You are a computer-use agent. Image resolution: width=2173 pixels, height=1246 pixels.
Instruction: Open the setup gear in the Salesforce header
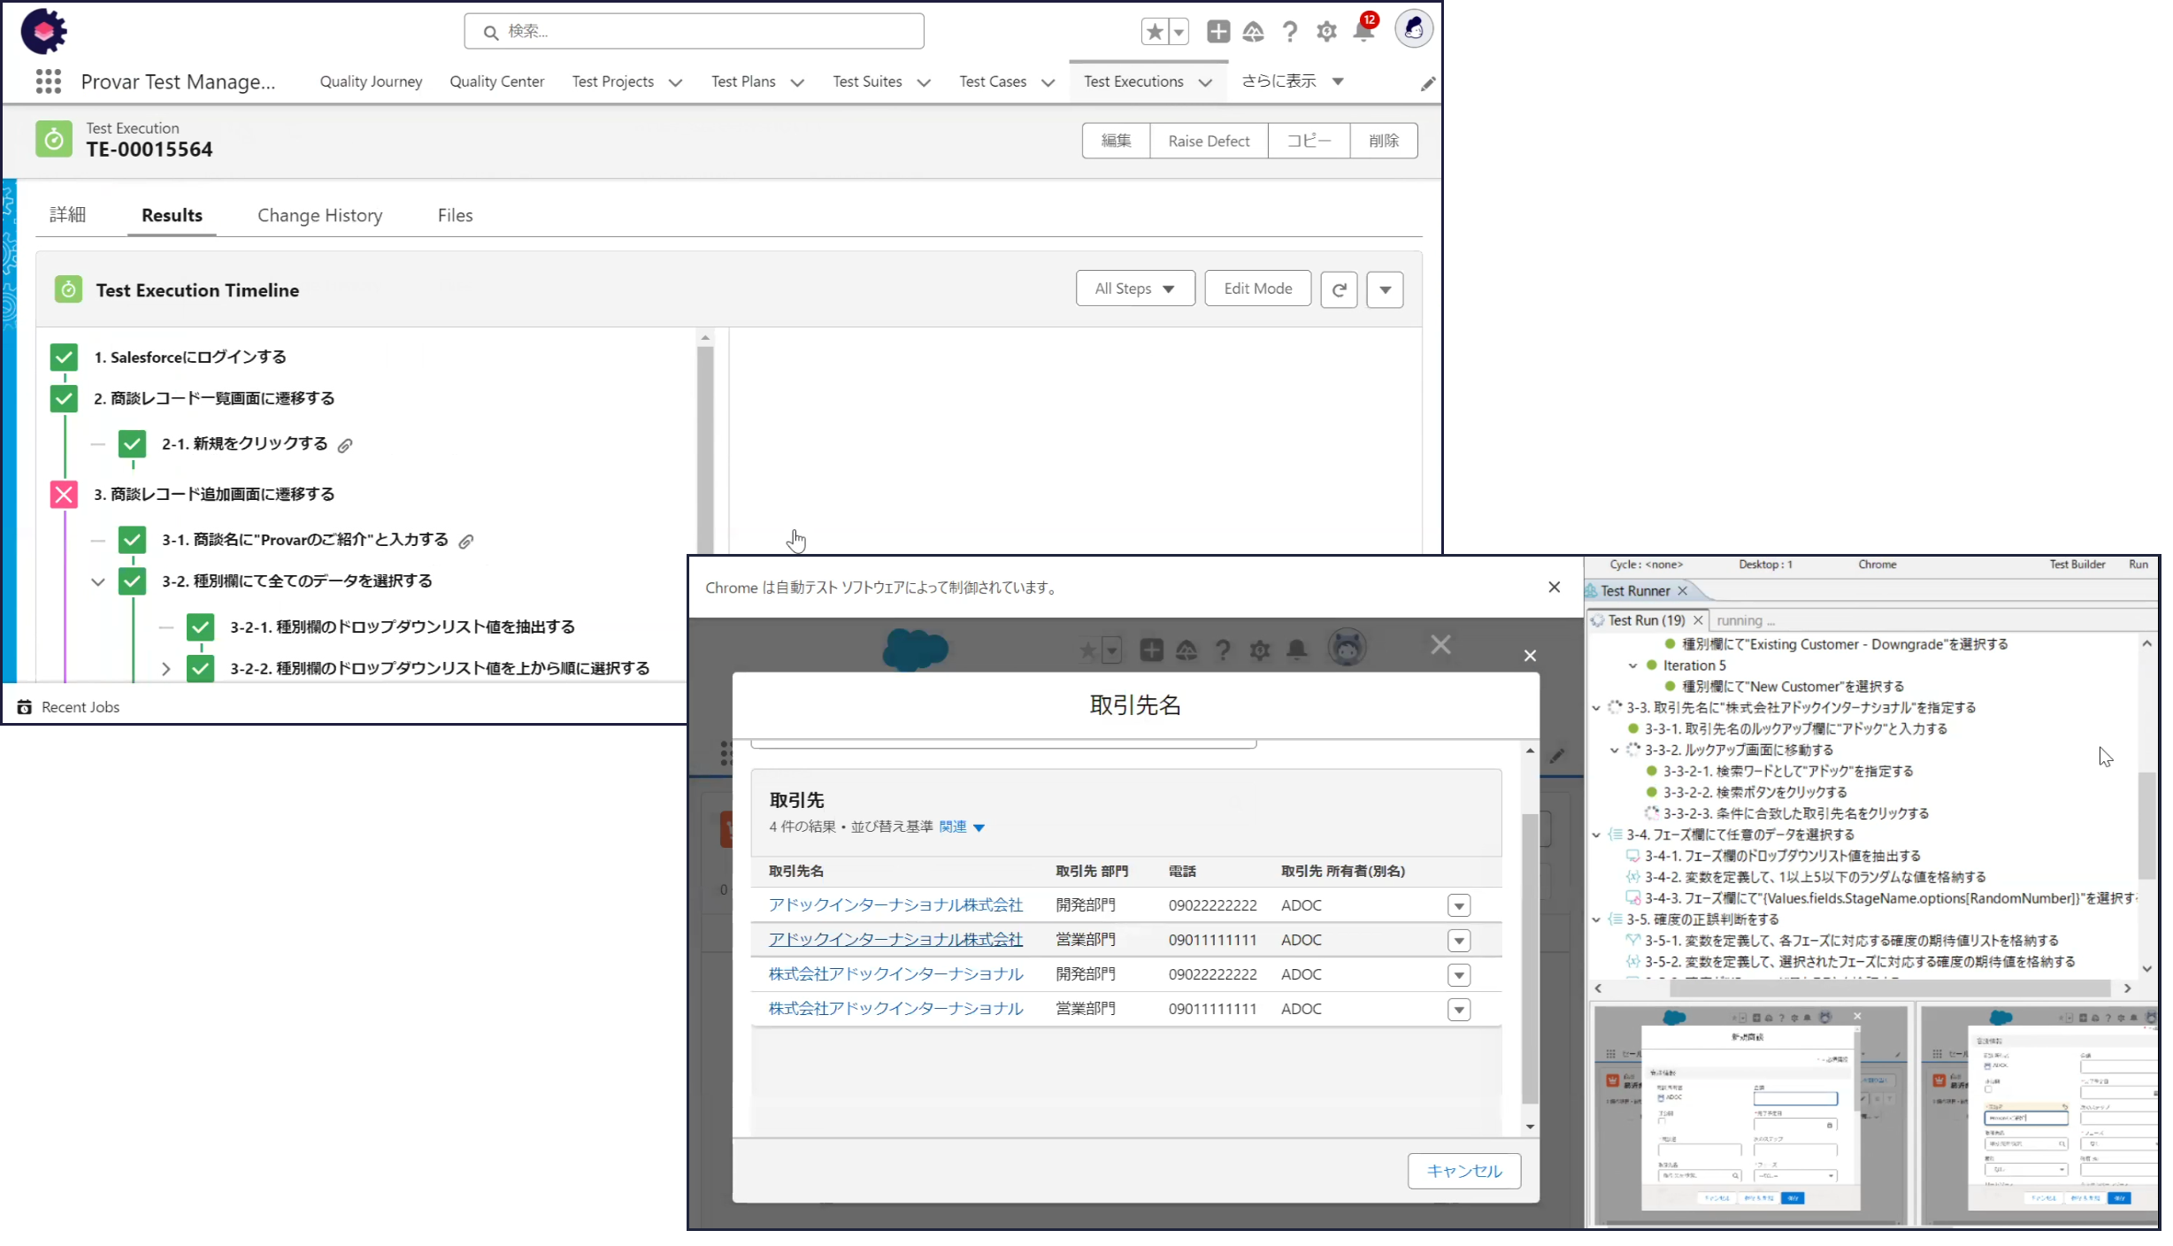point(1326,32)
